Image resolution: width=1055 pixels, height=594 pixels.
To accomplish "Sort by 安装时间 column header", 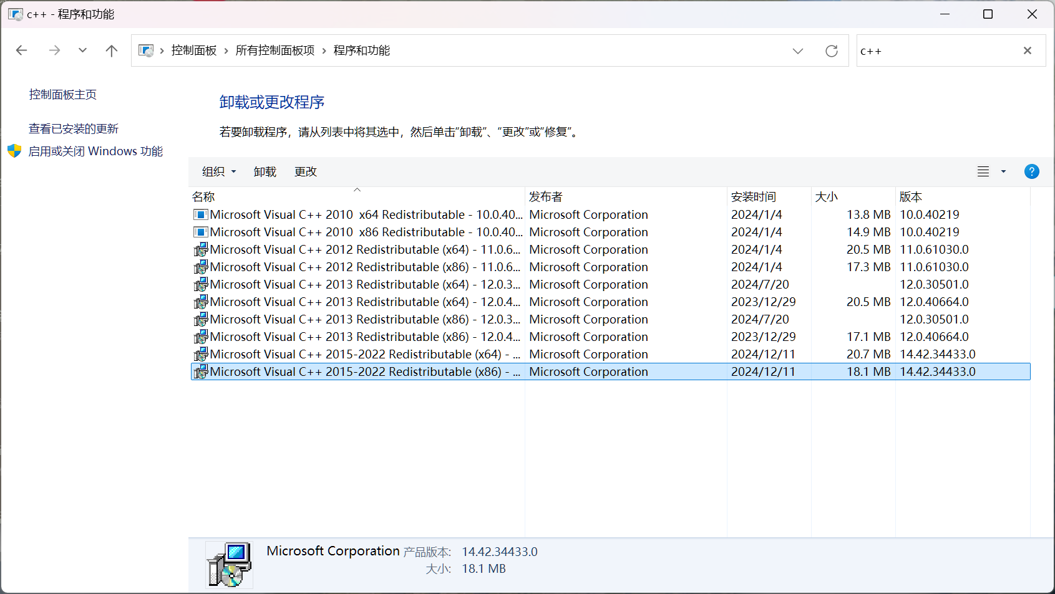I will tap(769, 196).
